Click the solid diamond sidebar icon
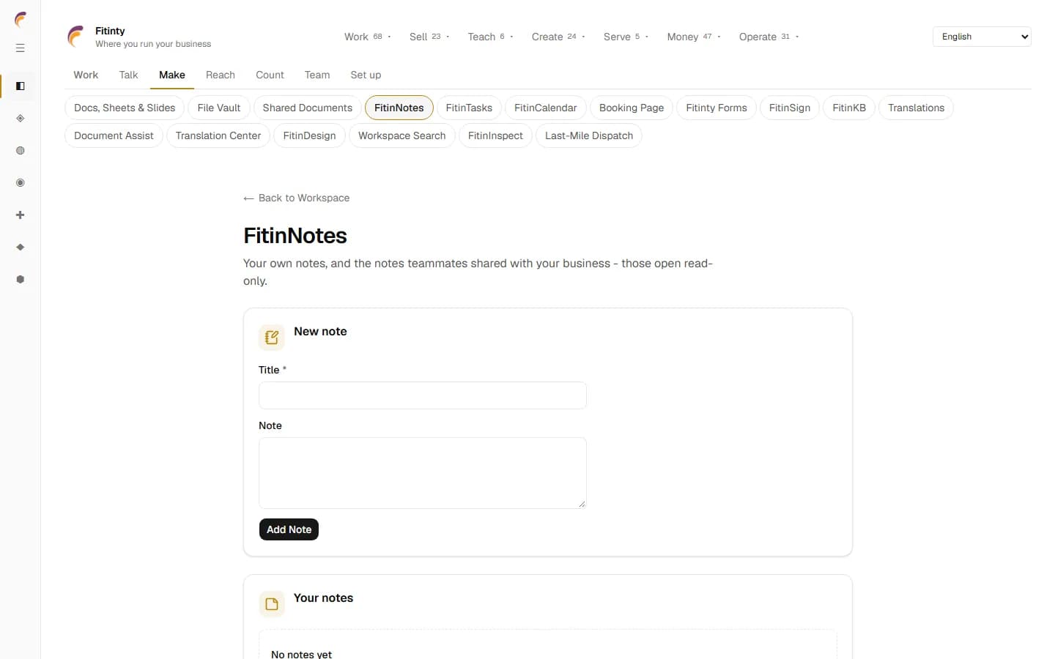1055x659 pixels. 21,247
